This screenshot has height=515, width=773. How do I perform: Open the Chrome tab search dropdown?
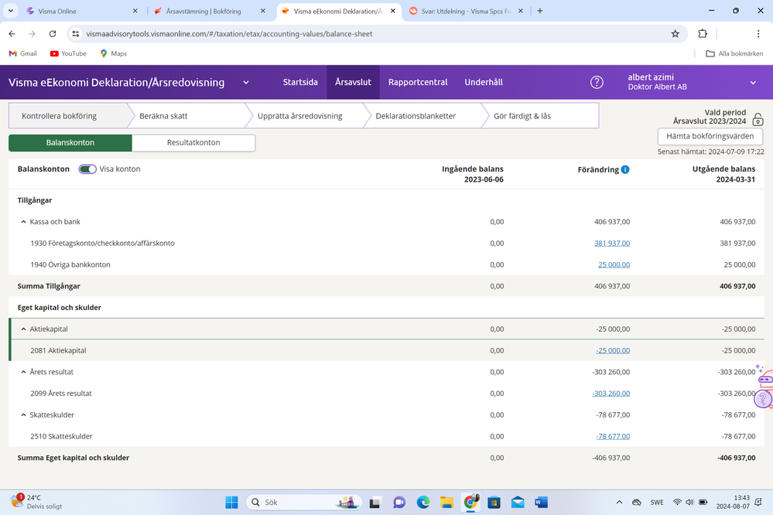(x=10, y=11)
